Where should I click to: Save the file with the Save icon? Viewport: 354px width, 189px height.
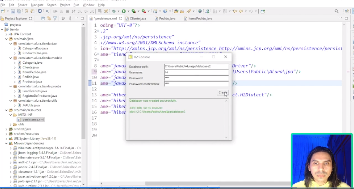point(13,11)
